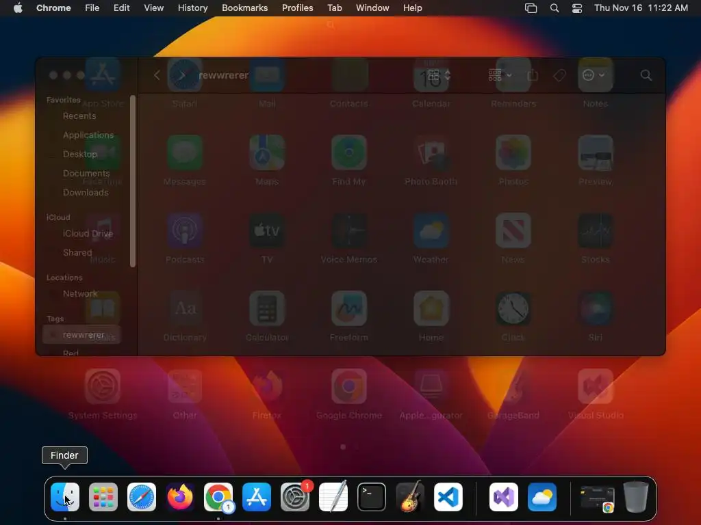Open the Finder Group By dropdown
The image size is (701, 525).
pyautogui.click(x=500, y=75)
